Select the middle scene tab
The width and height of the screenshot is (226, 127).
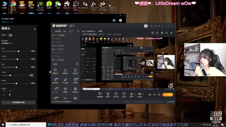point(65,31)
